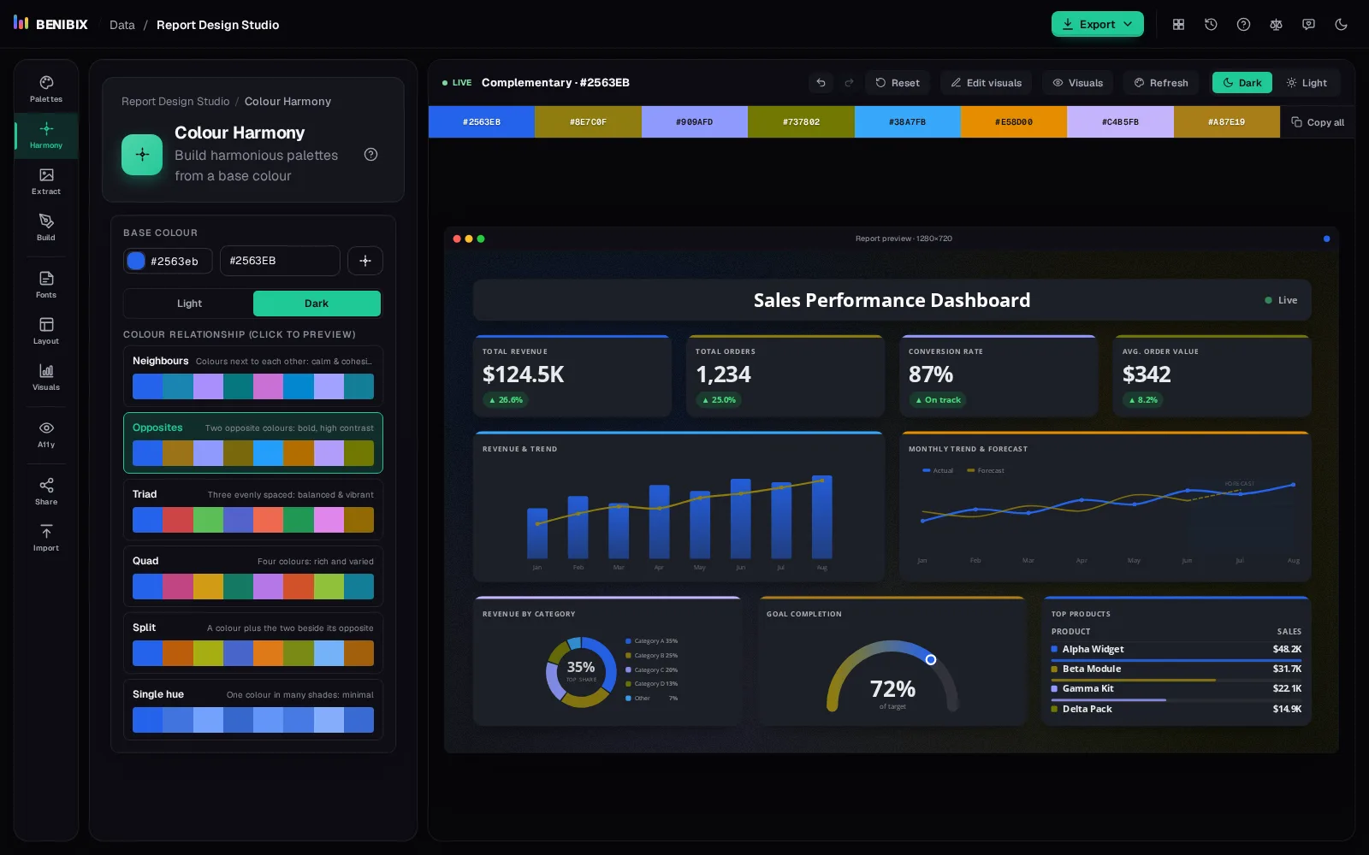Click Copy all palette button
The height and width of the screenshot is (855, 1369).
1318,122
